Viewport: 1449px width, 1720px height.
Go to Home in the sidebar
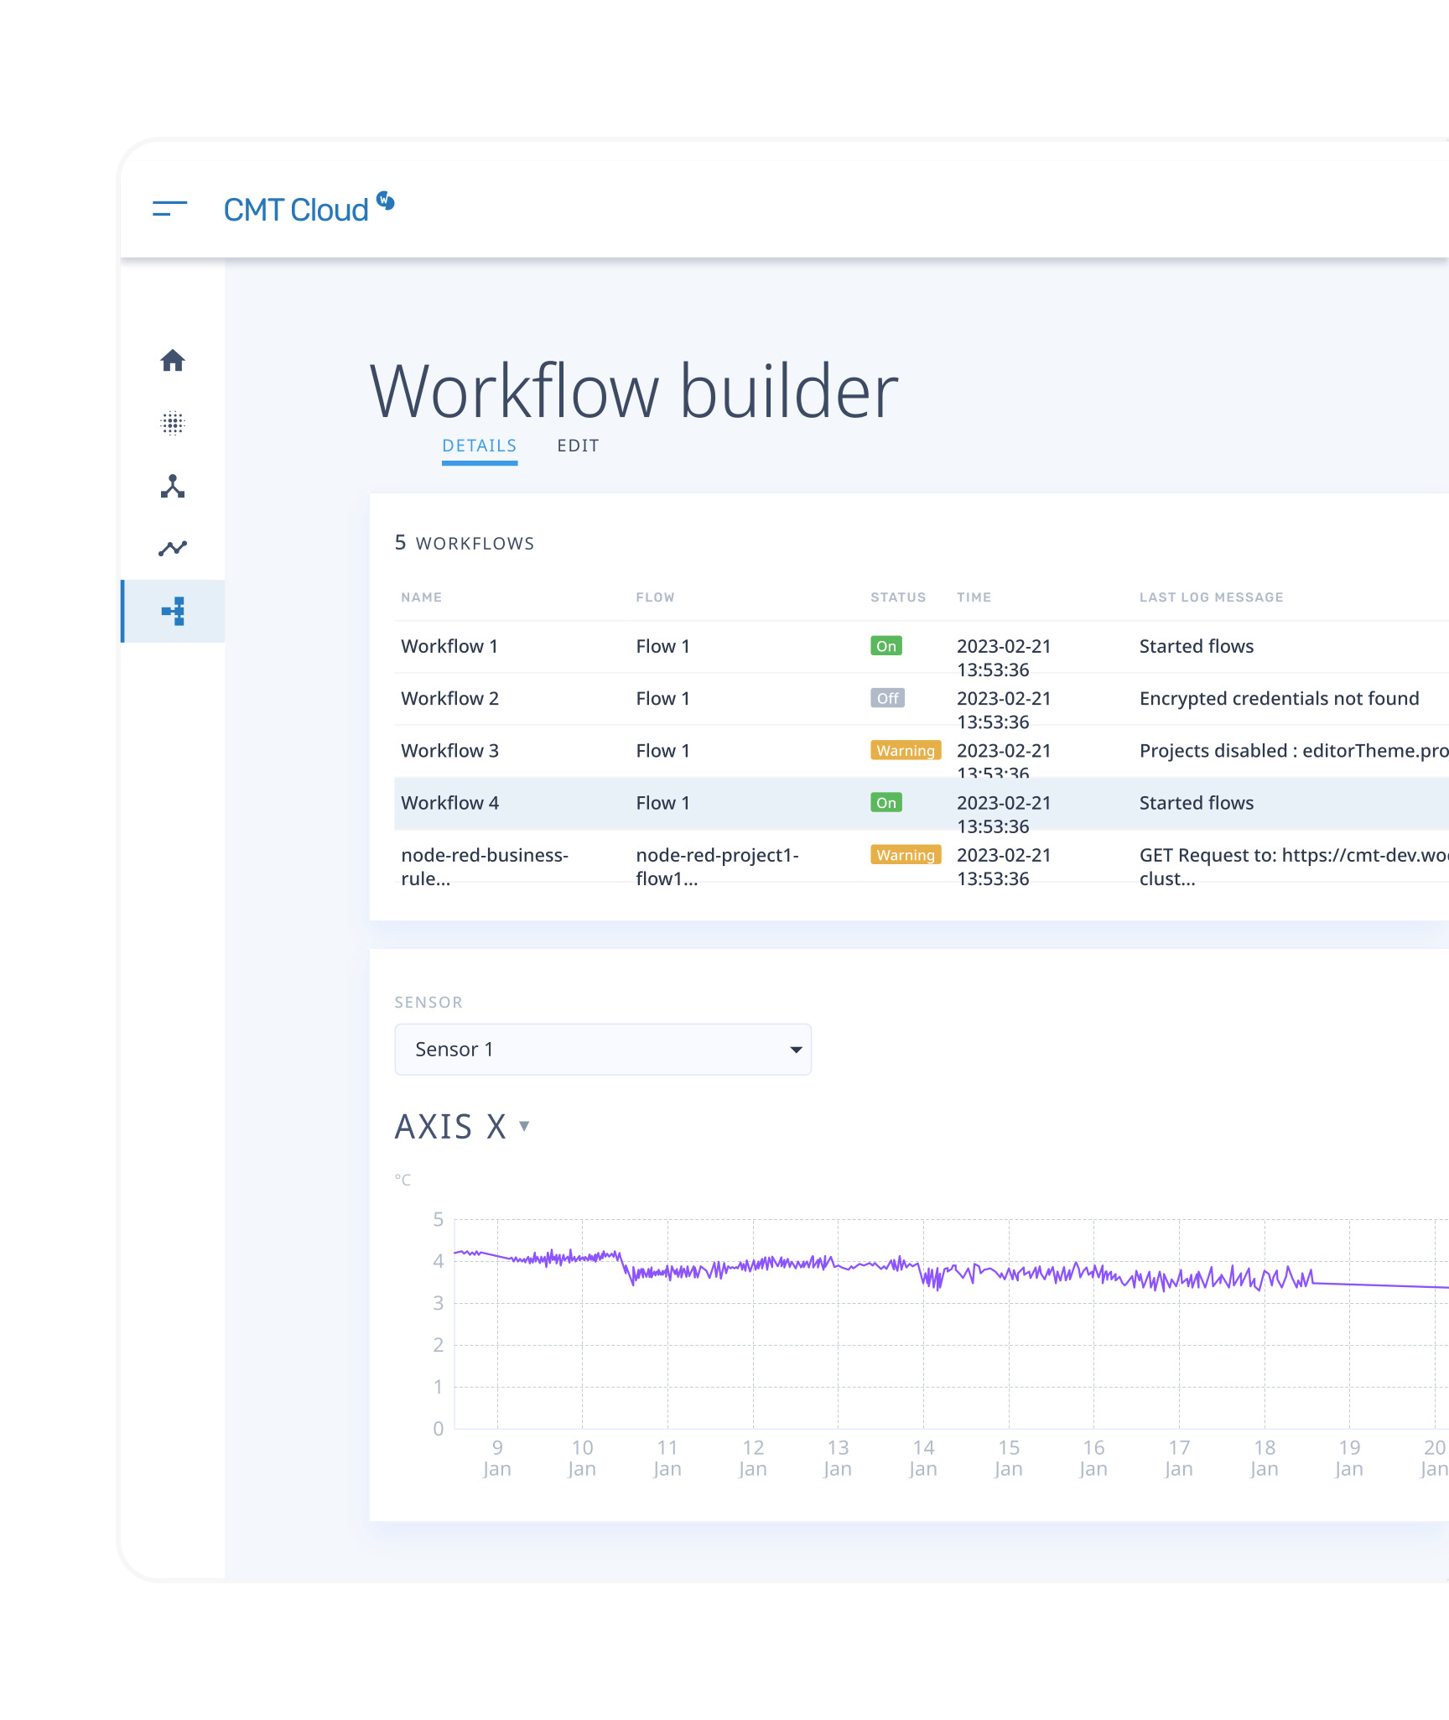[x=173, y=360]
